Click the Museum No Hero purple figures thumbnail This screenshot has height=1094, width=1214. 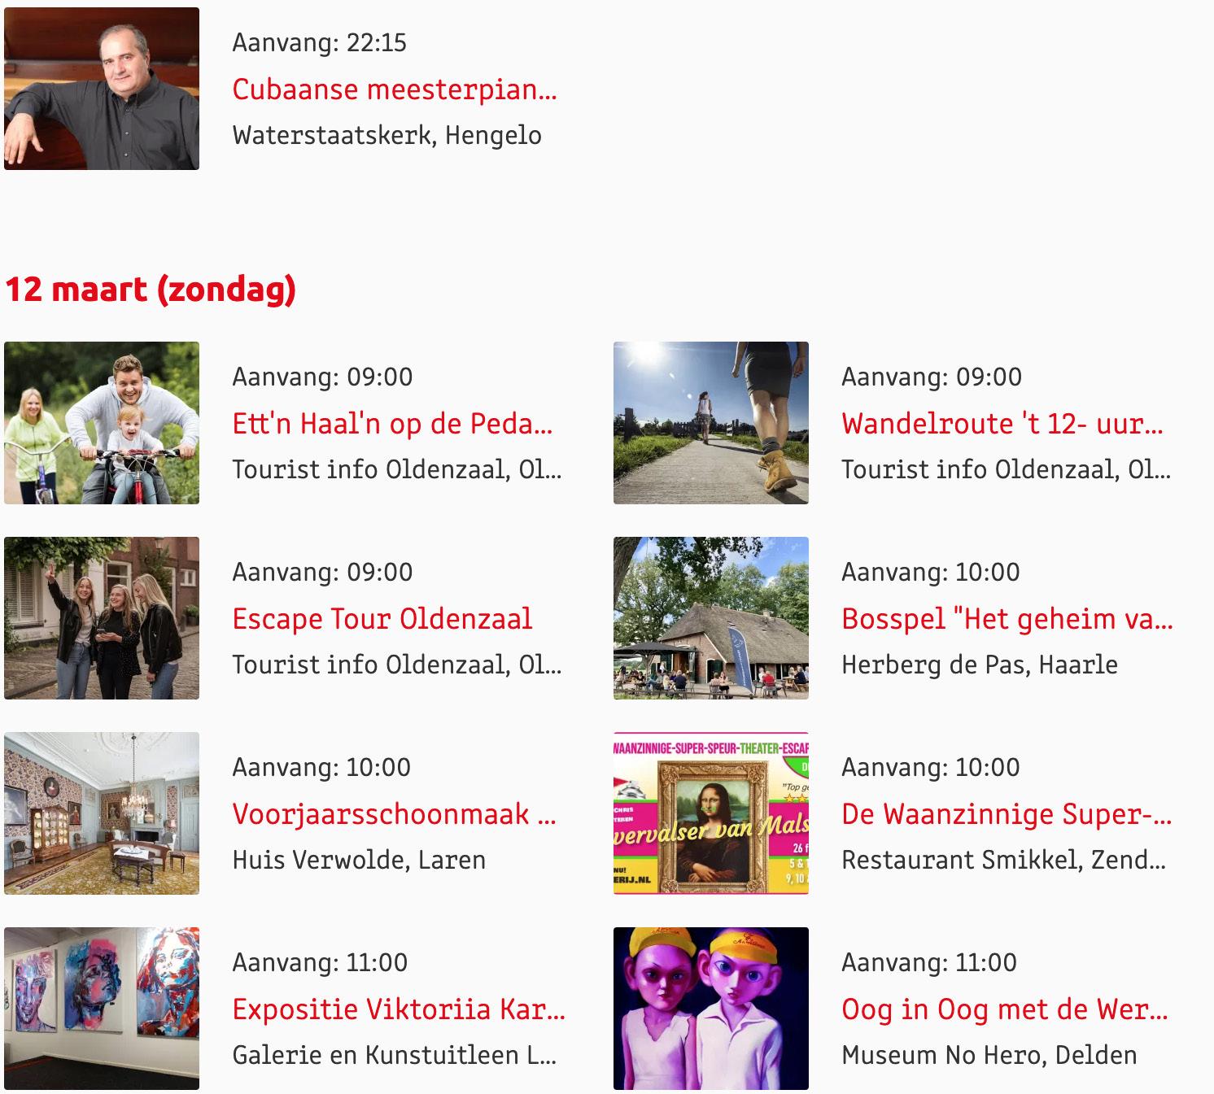coord(711,1009)
